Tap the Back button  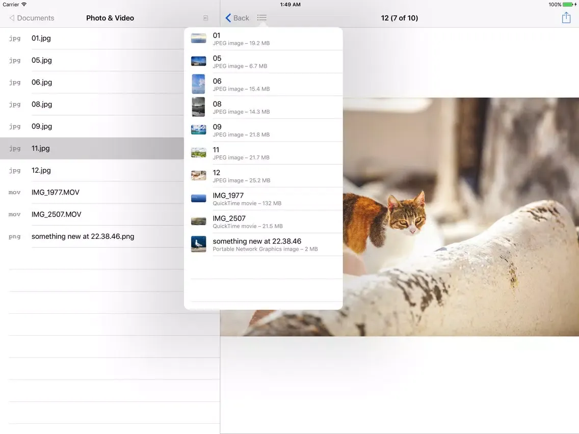[x=236, y=17]
